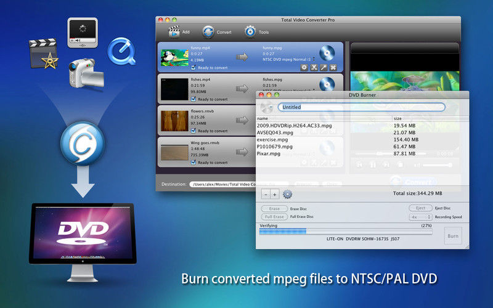Click the Wing goes.rmvb file name
This screenshot has height=308, width=493.
(205, 143)
